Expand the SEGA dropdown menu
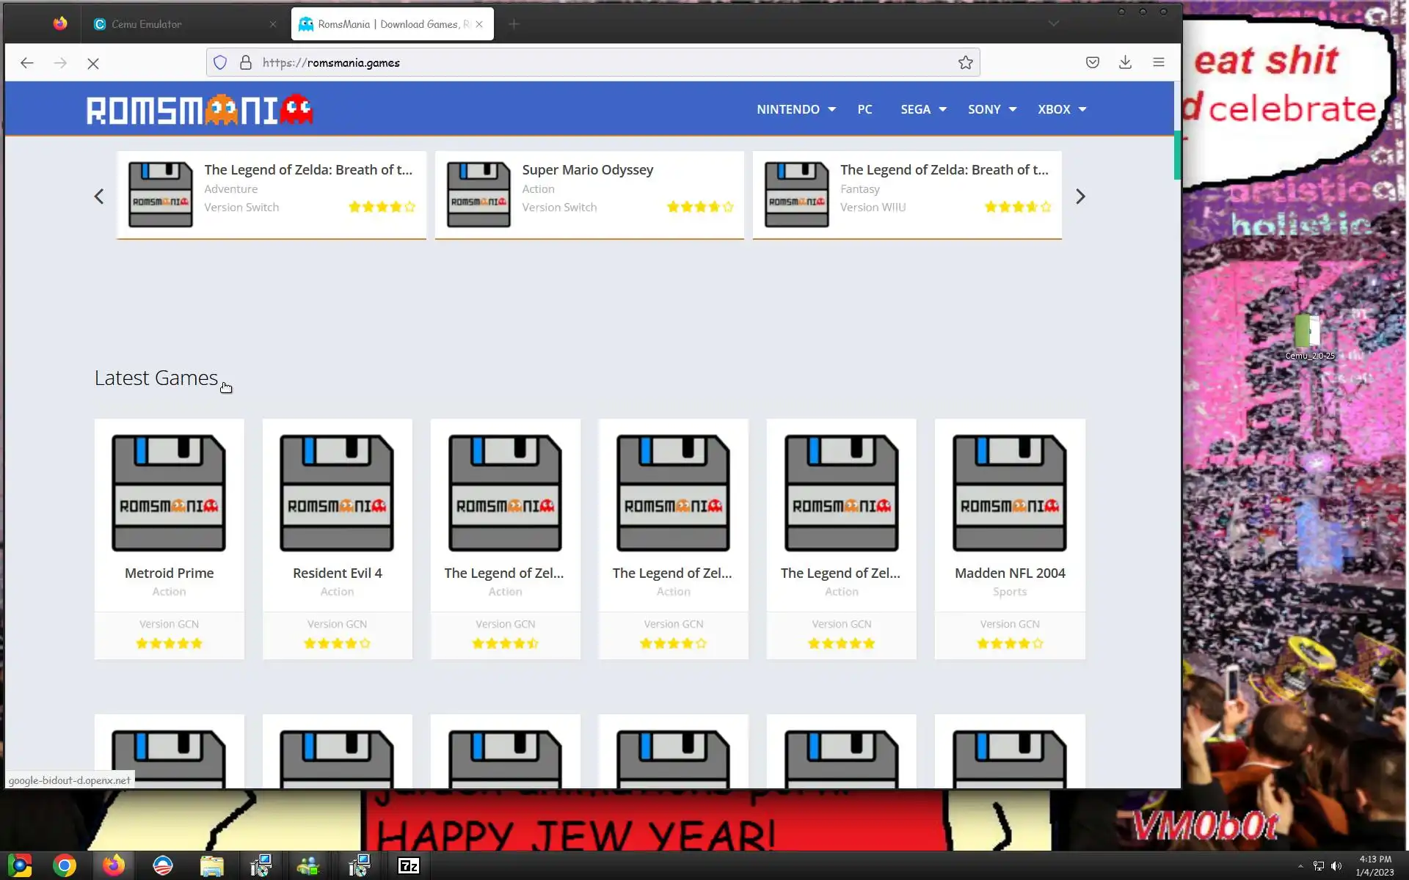Screen dimensions: 1409x880 tap(923, 109)
